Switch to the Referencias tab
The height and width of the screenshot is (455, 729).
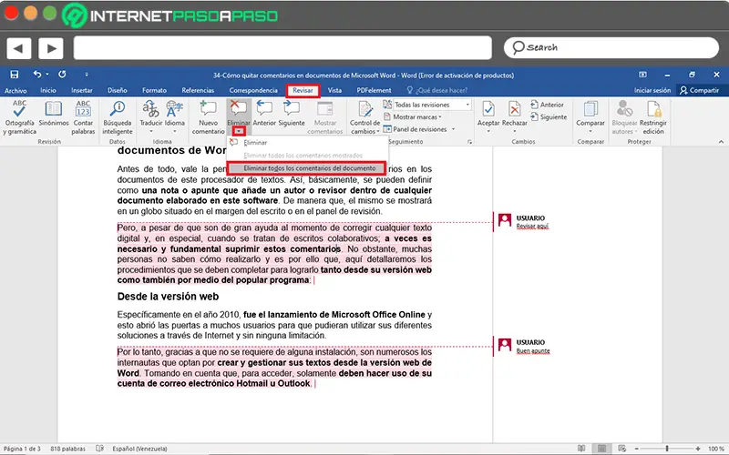(x=198, y=90)
